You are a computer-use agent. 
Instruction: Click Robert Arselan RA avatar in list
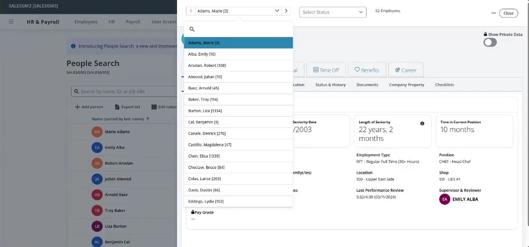pos(97,163)
